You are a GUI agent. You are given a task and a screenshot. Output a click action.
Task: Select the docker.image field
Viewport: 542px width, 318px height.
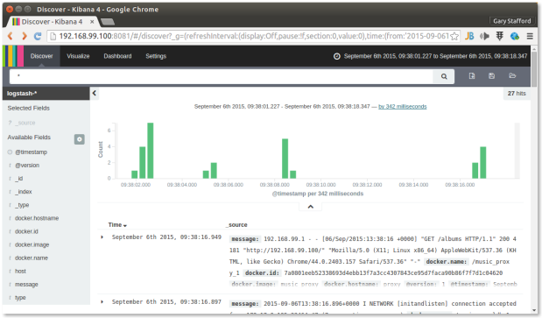(32, 244)
